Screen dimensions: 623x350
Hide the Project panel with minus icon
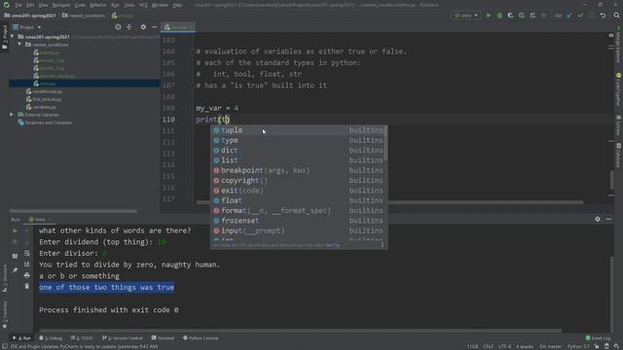(154, 27)
